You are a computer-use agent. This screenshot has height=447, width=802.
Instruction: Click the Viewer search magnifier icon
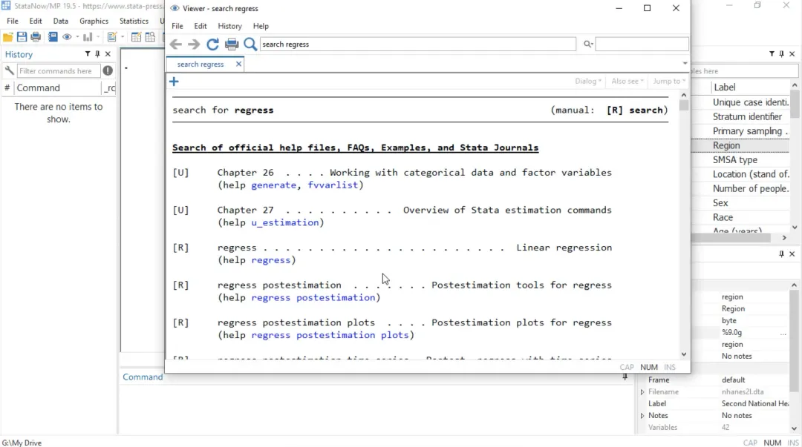pyautogui.click(x=250, y=44)
